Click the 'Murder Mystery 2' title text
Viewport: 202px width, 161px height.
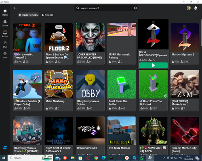coord(183,54)
